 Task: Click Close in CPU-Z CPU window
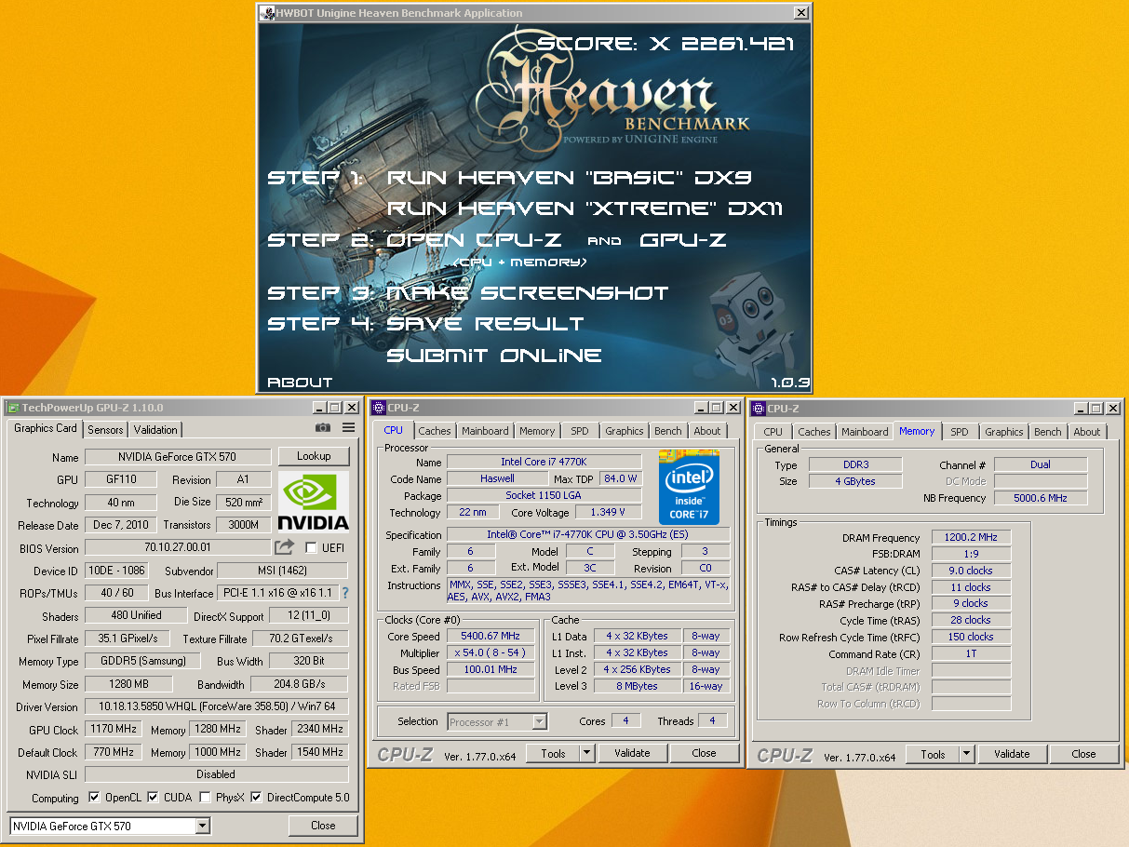point(705,753)
